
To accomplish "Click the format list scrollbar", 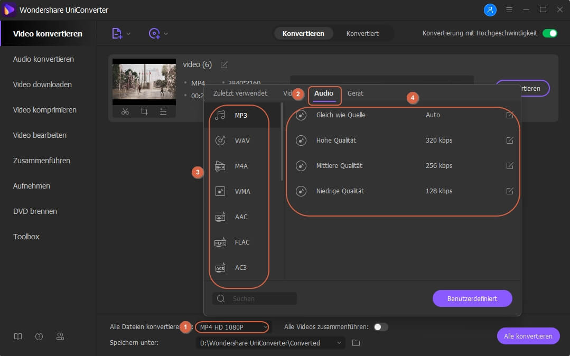I will click(282, 142).
